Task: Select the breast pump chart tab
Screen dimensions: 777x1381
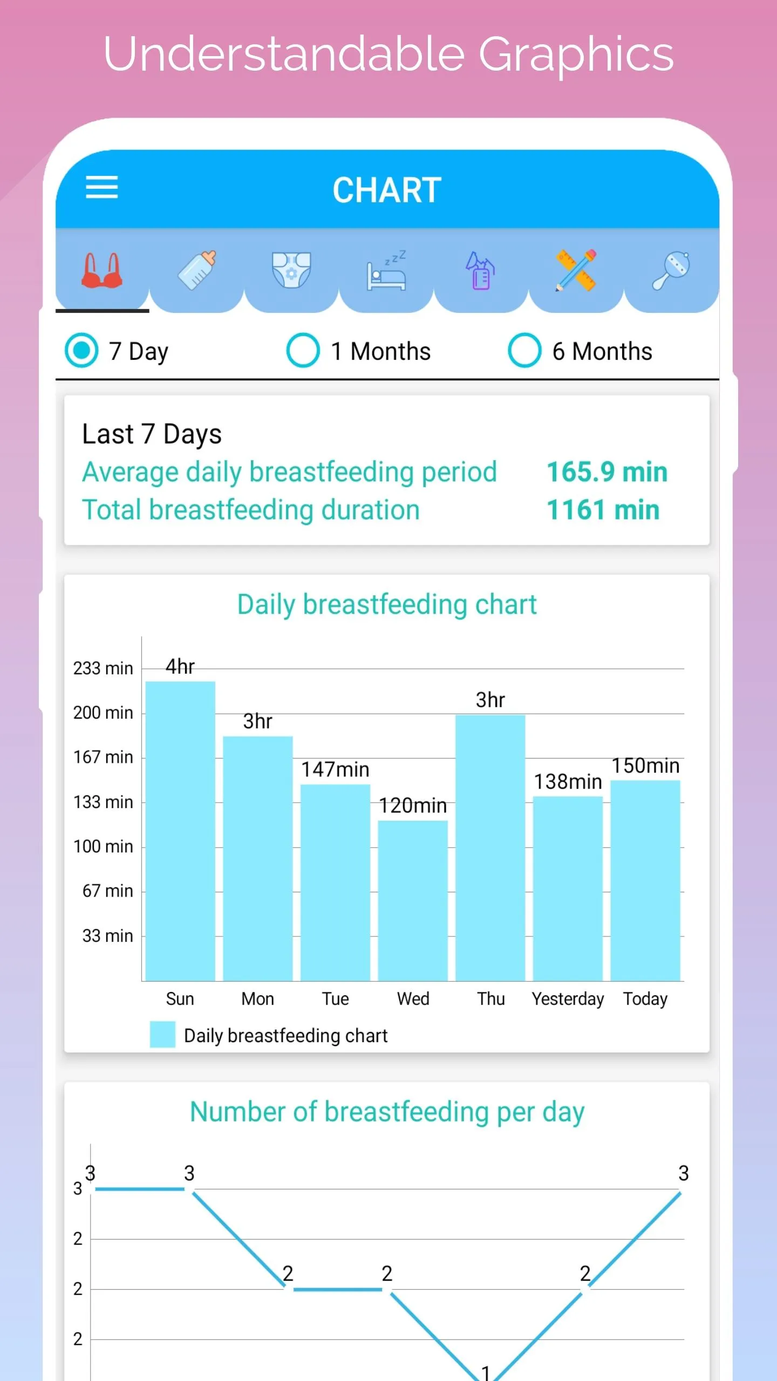Action: [481, 270]
